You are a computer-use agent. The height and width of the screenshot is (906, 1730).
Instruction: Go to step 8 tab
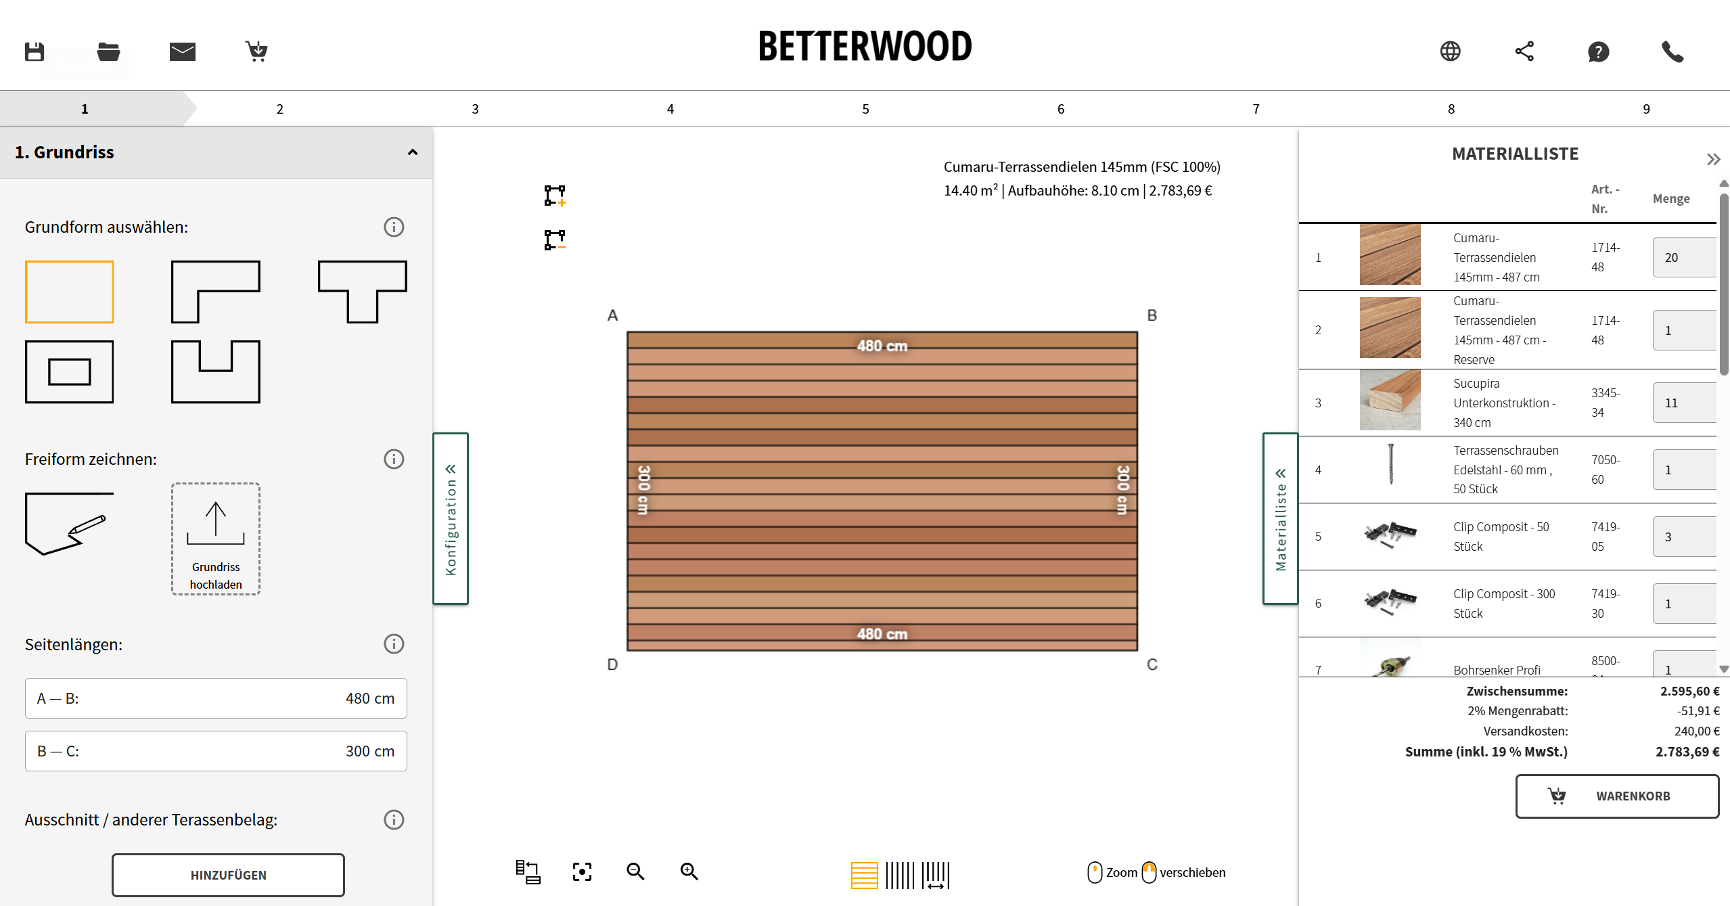pos(1451,109)
